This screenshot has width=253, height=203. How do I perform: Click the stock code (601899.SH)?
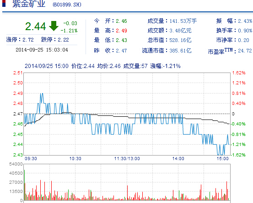[67, 5]
